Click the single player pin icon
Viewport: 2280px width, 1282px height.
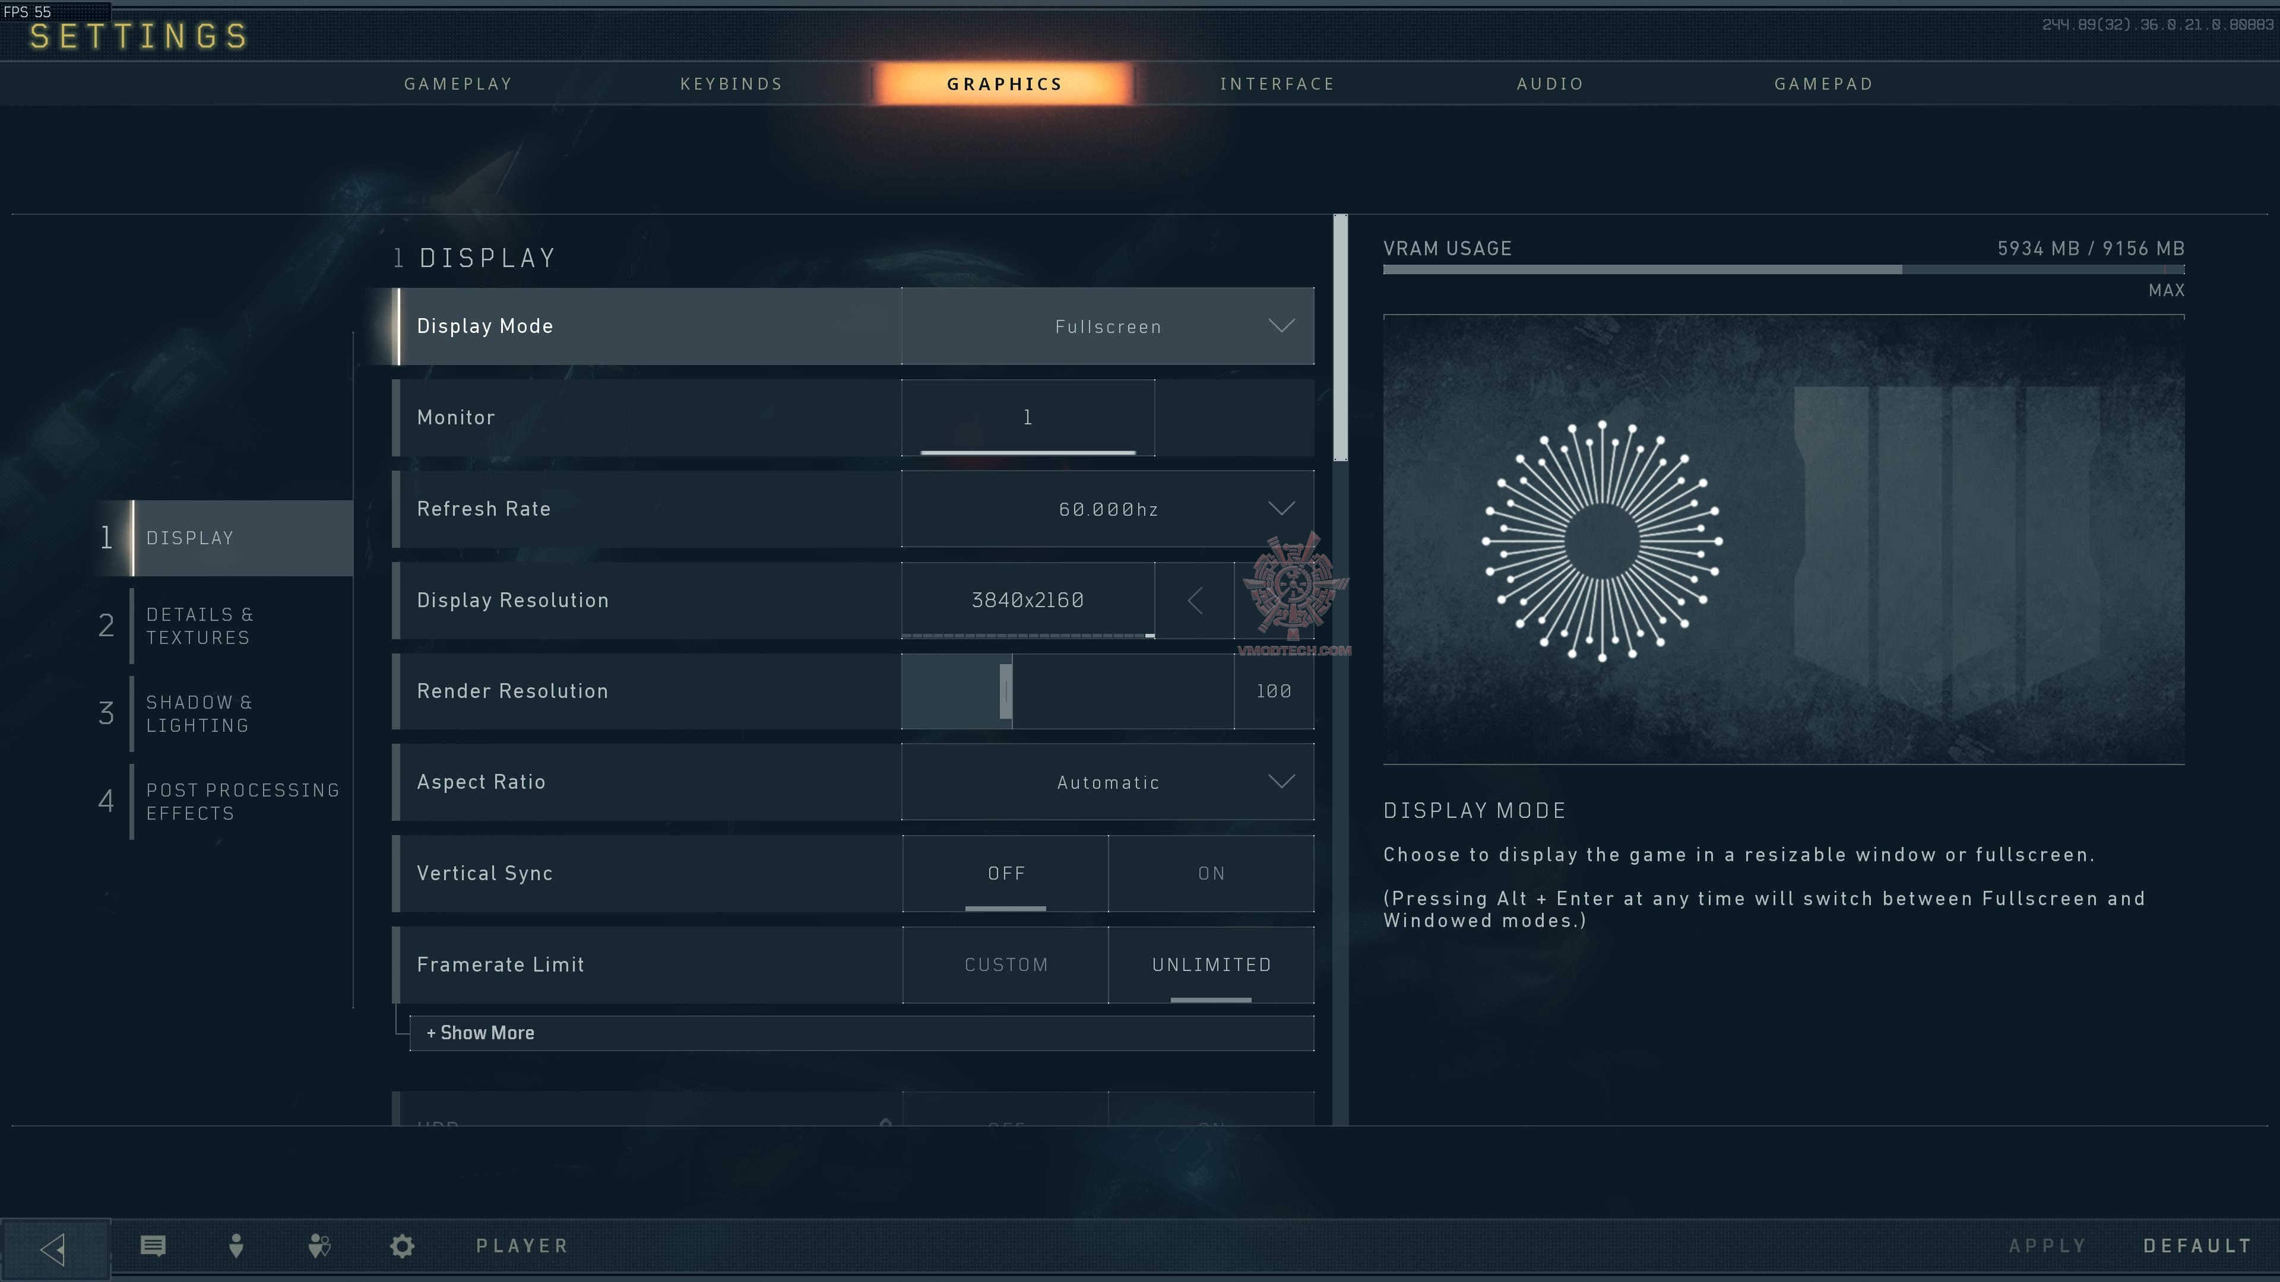236,1246
